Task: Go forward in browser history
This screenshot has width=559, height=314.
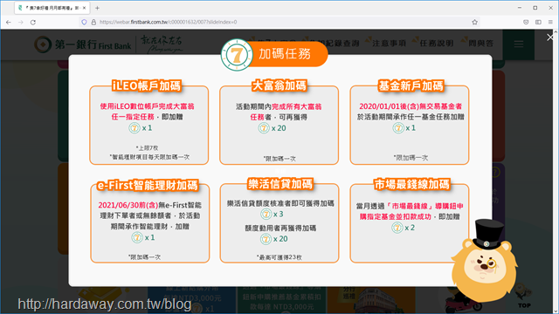Action: tap(21, 22)
